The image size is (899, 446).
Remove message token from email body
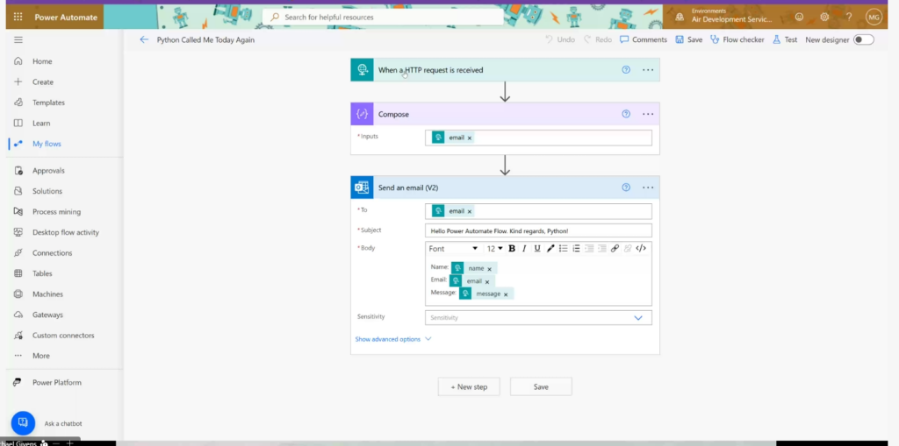(x=506, y=294)
